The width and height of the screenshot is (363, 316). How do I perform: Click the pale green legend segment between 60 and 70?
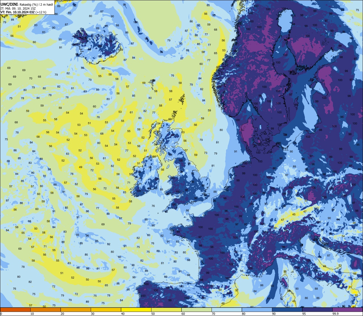pyautogui.click(x=197, y=309)
